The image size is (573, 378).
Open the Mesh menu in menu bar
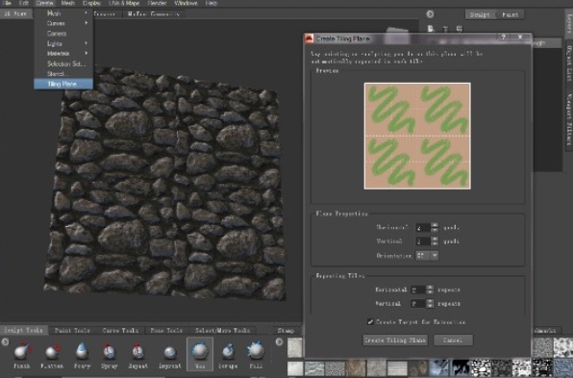point(67,3)
